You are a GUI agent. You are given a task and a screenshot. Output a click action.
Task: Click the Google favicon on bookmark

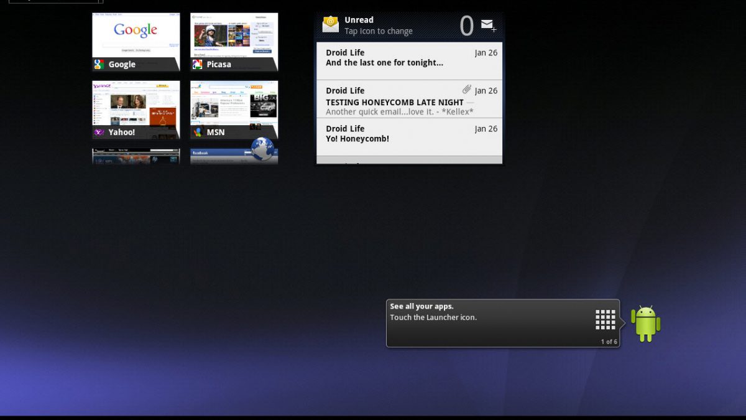[99, 64]
